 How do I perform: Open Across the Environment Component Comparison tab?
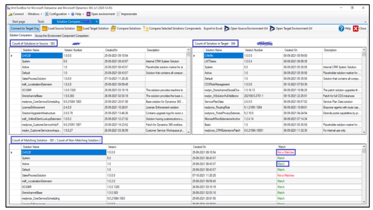(62, 36)
